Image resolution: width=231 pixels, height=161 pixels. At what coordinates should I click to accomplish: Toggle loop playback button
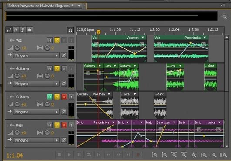click(x=89, y=155)
